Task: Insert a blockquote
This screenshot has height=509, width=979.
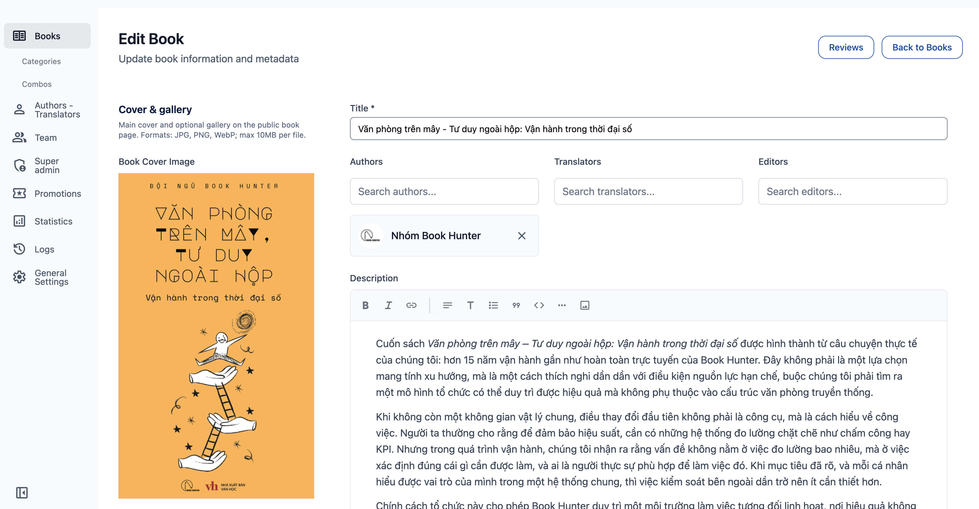Action: click(x=516, y=305)
